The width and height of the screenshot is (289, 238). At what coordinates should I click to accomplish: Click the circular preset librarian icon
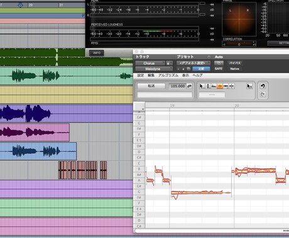(209, 57)
